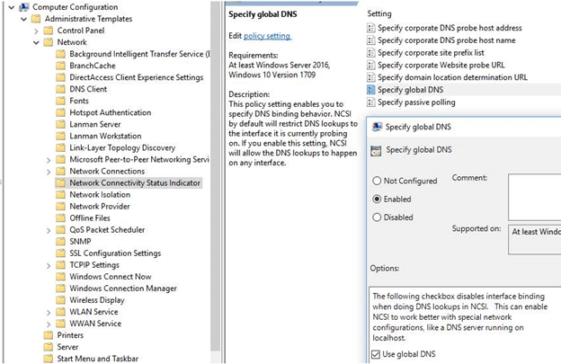Click the Offline Files folder icon
Viewport: 561px width, 364px height.
pos(60,218)
